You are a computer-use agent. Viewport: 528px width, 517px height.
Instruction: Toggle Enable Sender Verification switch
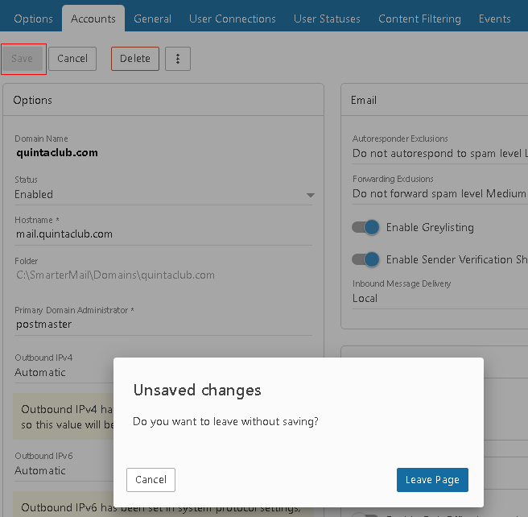coord(365,259)
